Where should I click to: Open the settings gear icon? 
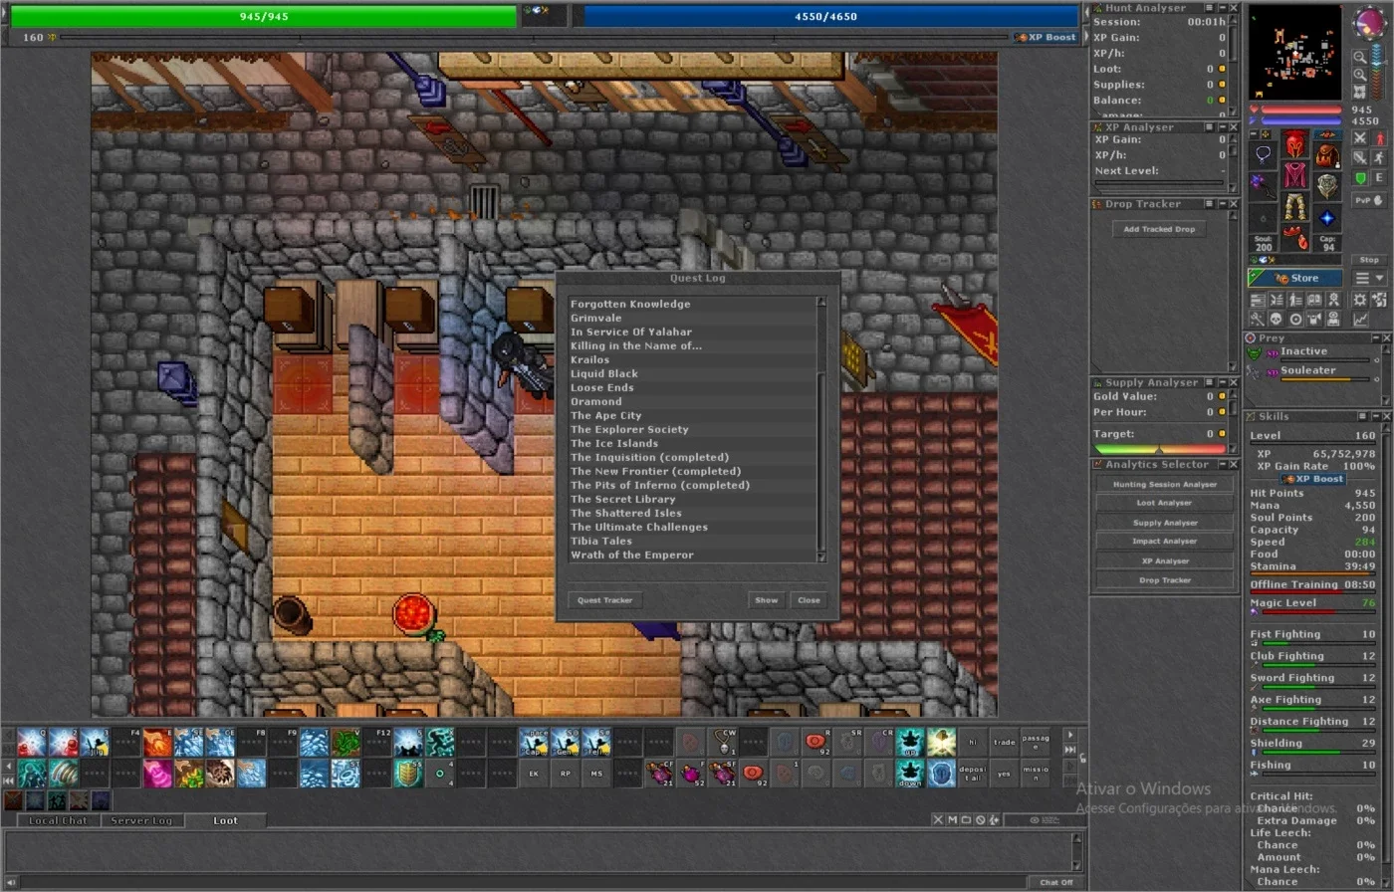pyautogui.click(x=1360, y=300)
